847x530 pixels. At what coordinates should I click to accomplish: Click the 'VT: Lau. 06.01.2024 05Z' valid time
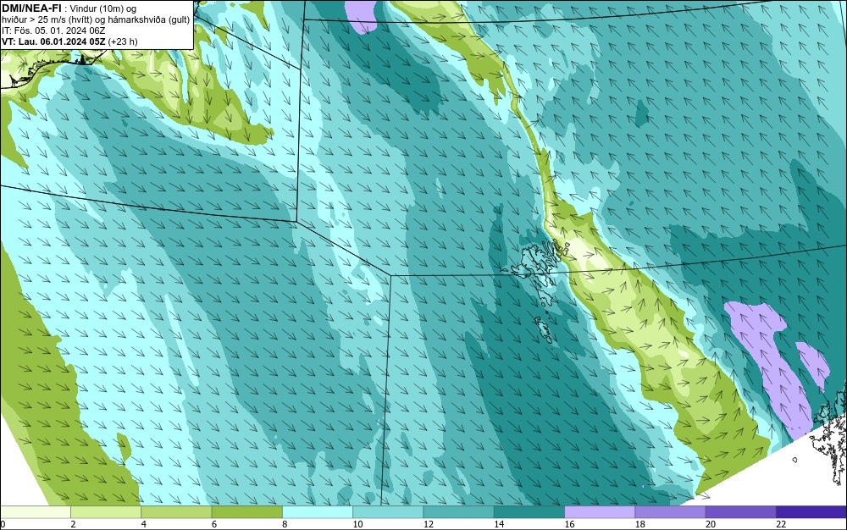point(53,41)
